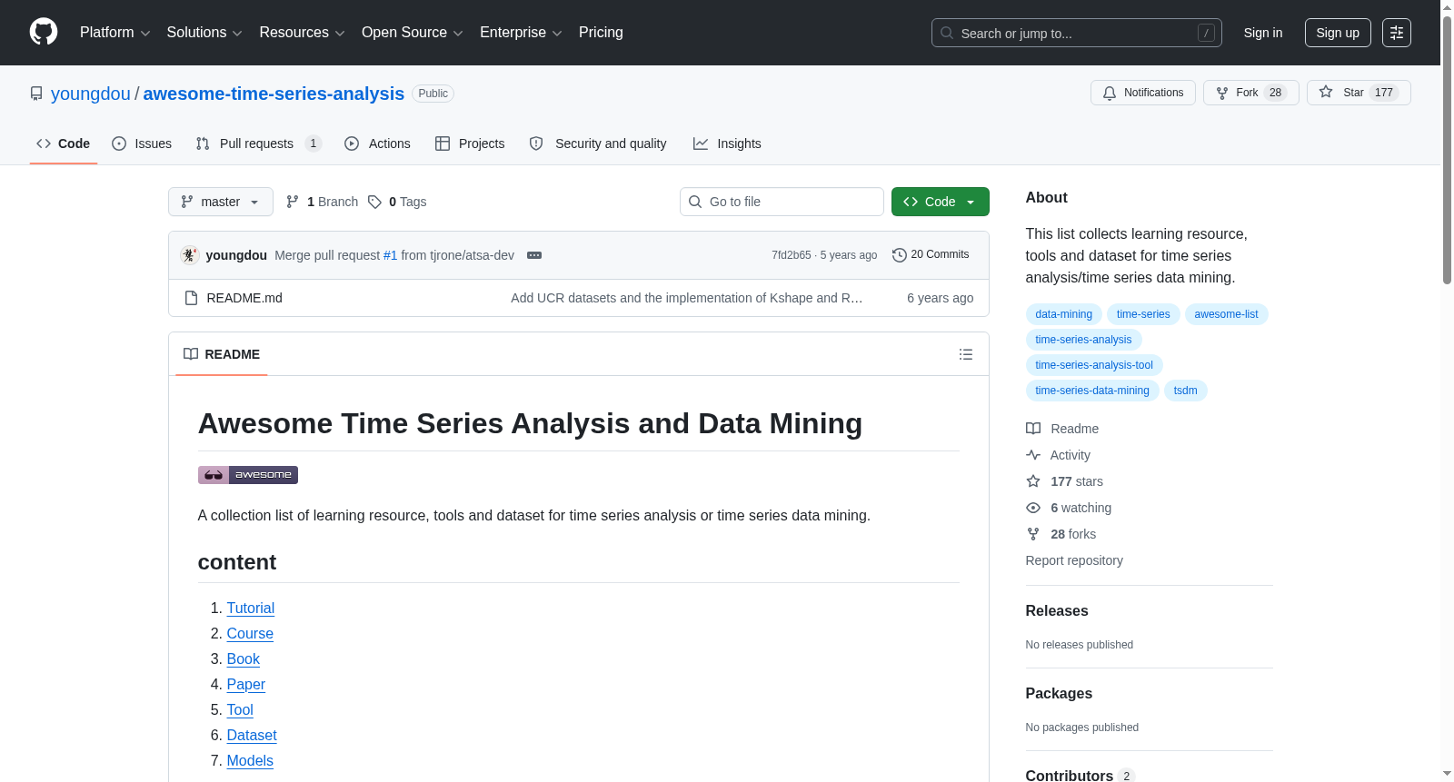Focus the Go to file search field
1454x782 pixels.
pos(782,202)
